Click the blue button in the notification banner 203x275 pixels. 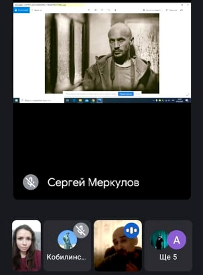[126, 94]
